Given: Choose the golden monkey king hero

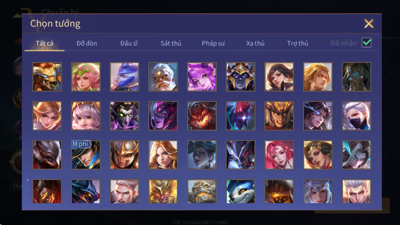Looking at the screenshot, I should pyautogui.click(x=163, y=192).
